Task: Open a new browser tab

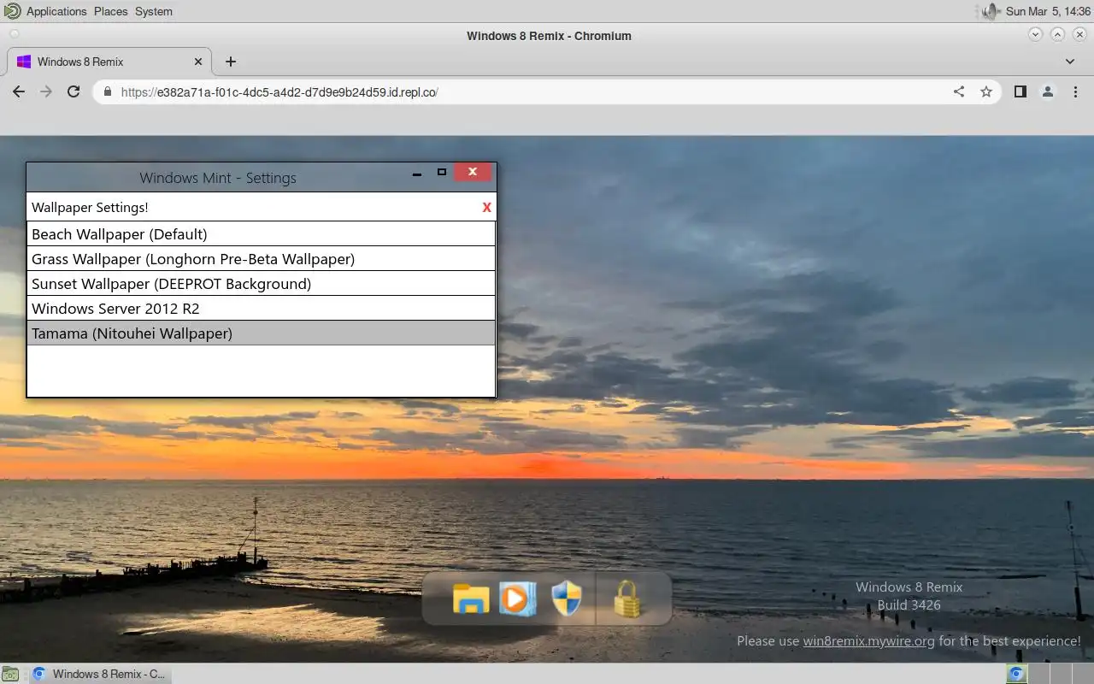Action: click(231, 62)
